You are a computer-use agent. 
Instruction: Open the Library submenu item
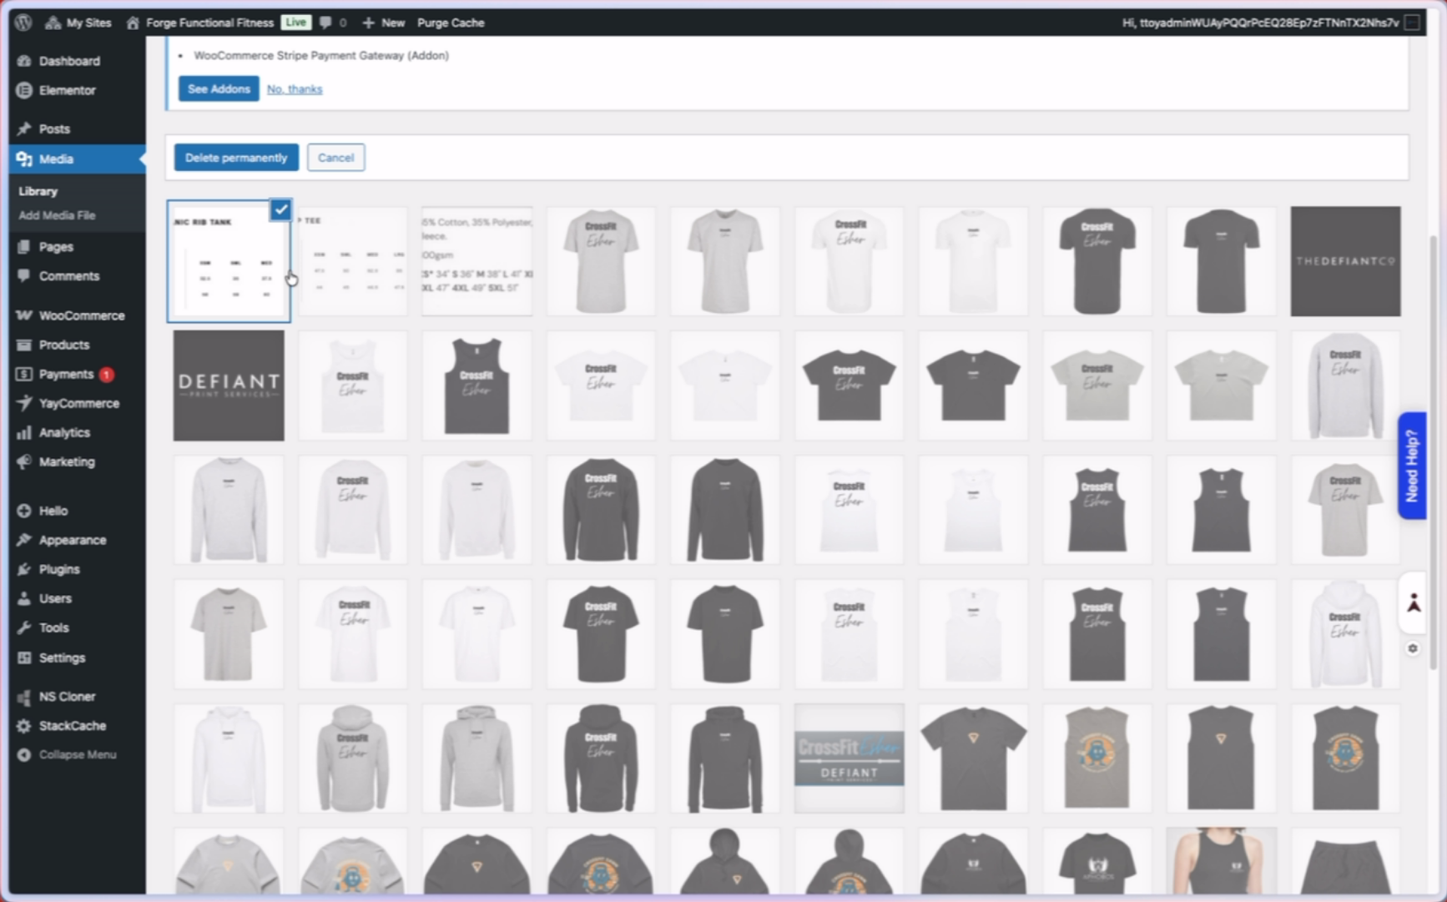point(38,191)
